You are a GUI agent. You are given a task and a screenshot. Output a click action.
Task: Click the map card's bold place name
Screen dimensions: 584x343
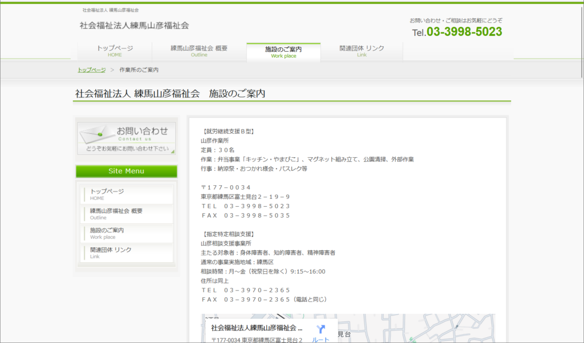click(x=257, y=328)
